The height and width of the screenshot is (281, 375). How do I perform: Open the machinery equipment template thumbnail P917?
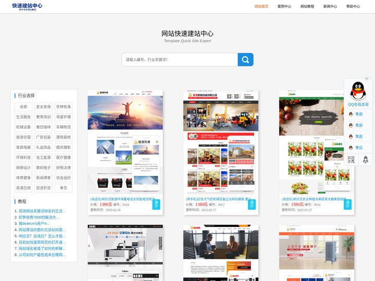tap(221, 142)
